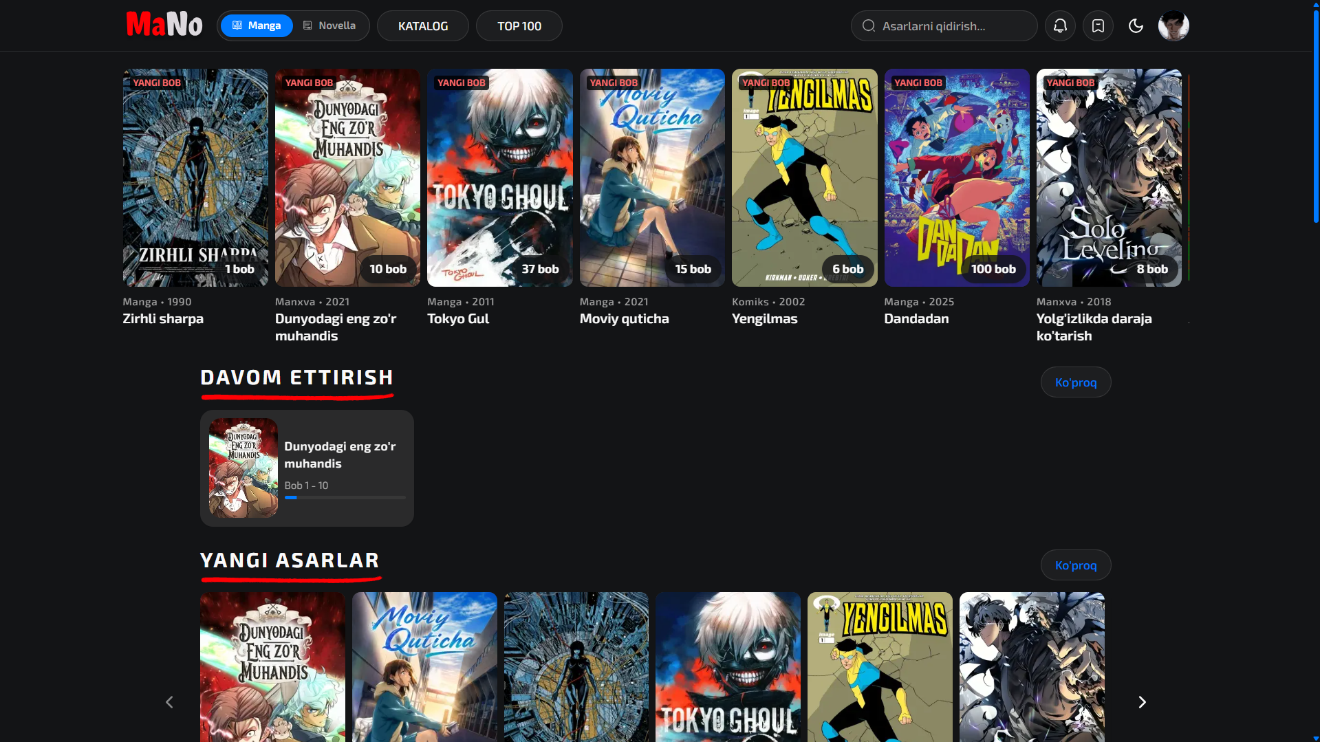
Task: Open the TOP 100 page
Action: (x=519, y=26)
